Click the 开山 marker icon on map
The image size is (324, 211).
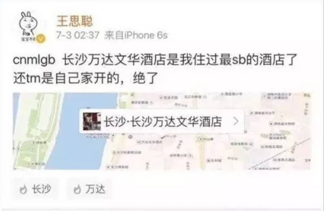click(x=200, y=139)
